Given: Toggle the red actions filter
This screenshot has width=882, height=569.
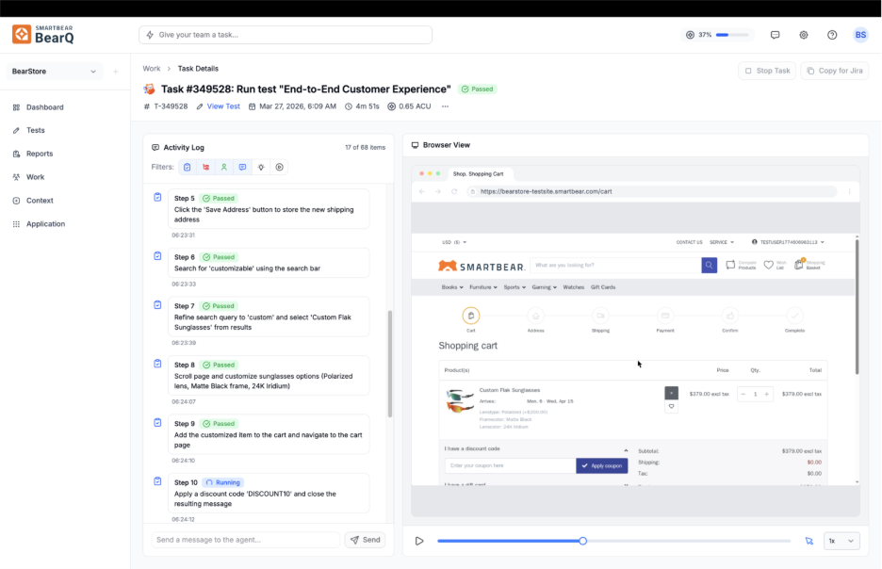Looking at the screenshot, I should pos(205,167).
